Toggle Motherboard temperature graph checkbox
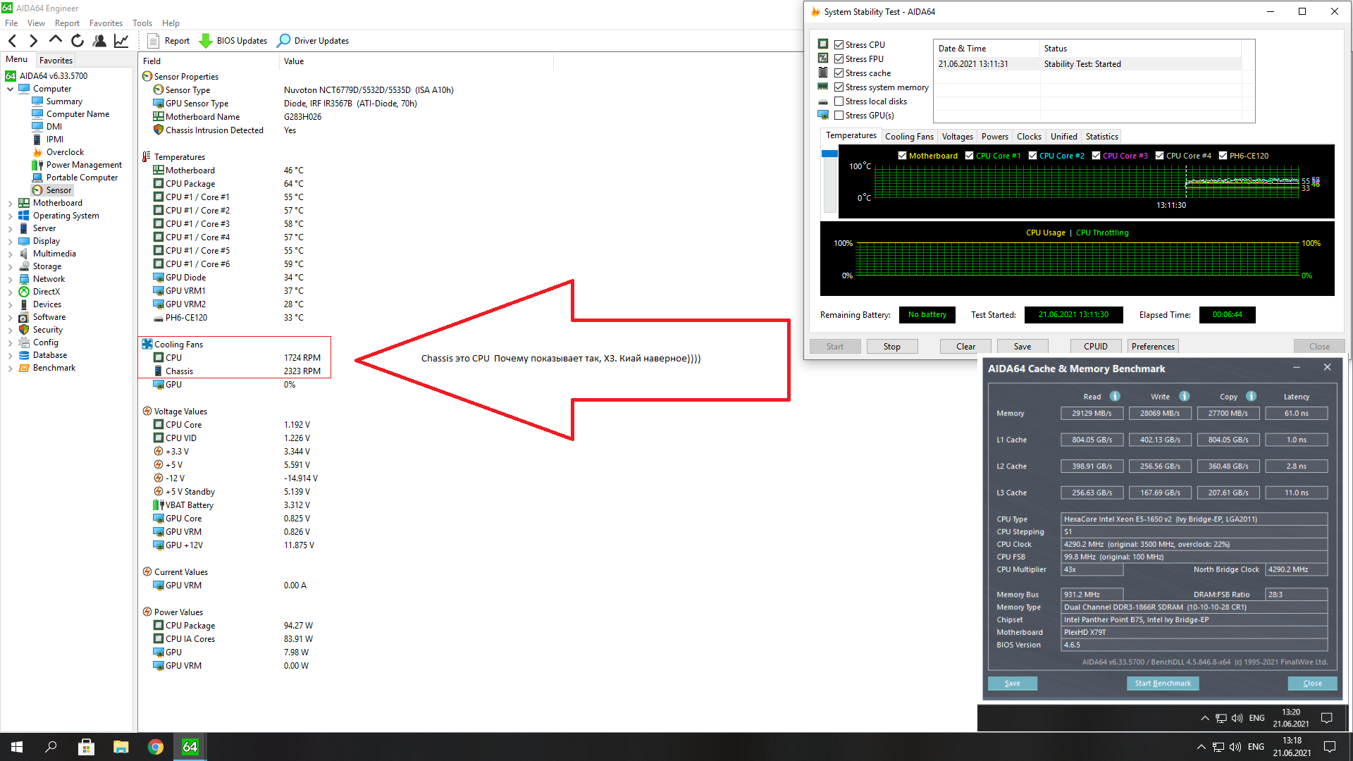Image resolution: width=1353 pixels, height=761 pixels. (902, 156)
